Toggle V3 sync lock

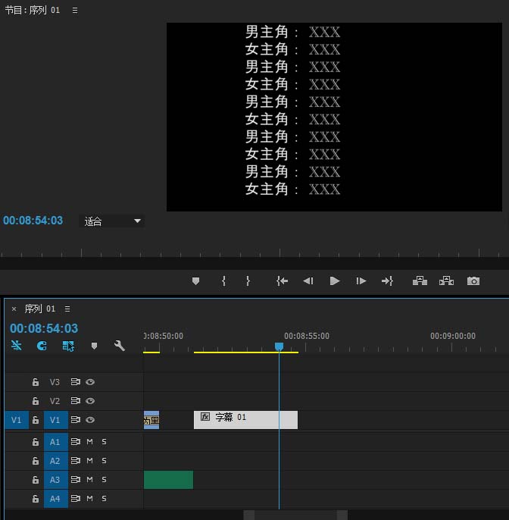click(76, 382)
